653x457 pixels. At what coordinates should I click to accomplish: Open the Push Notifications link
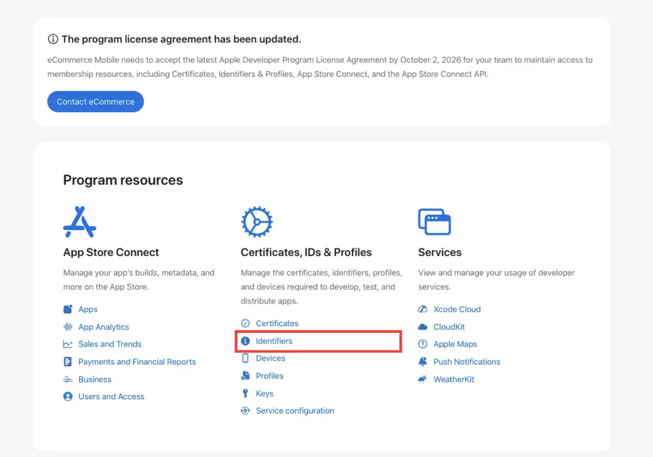[467, 362]
